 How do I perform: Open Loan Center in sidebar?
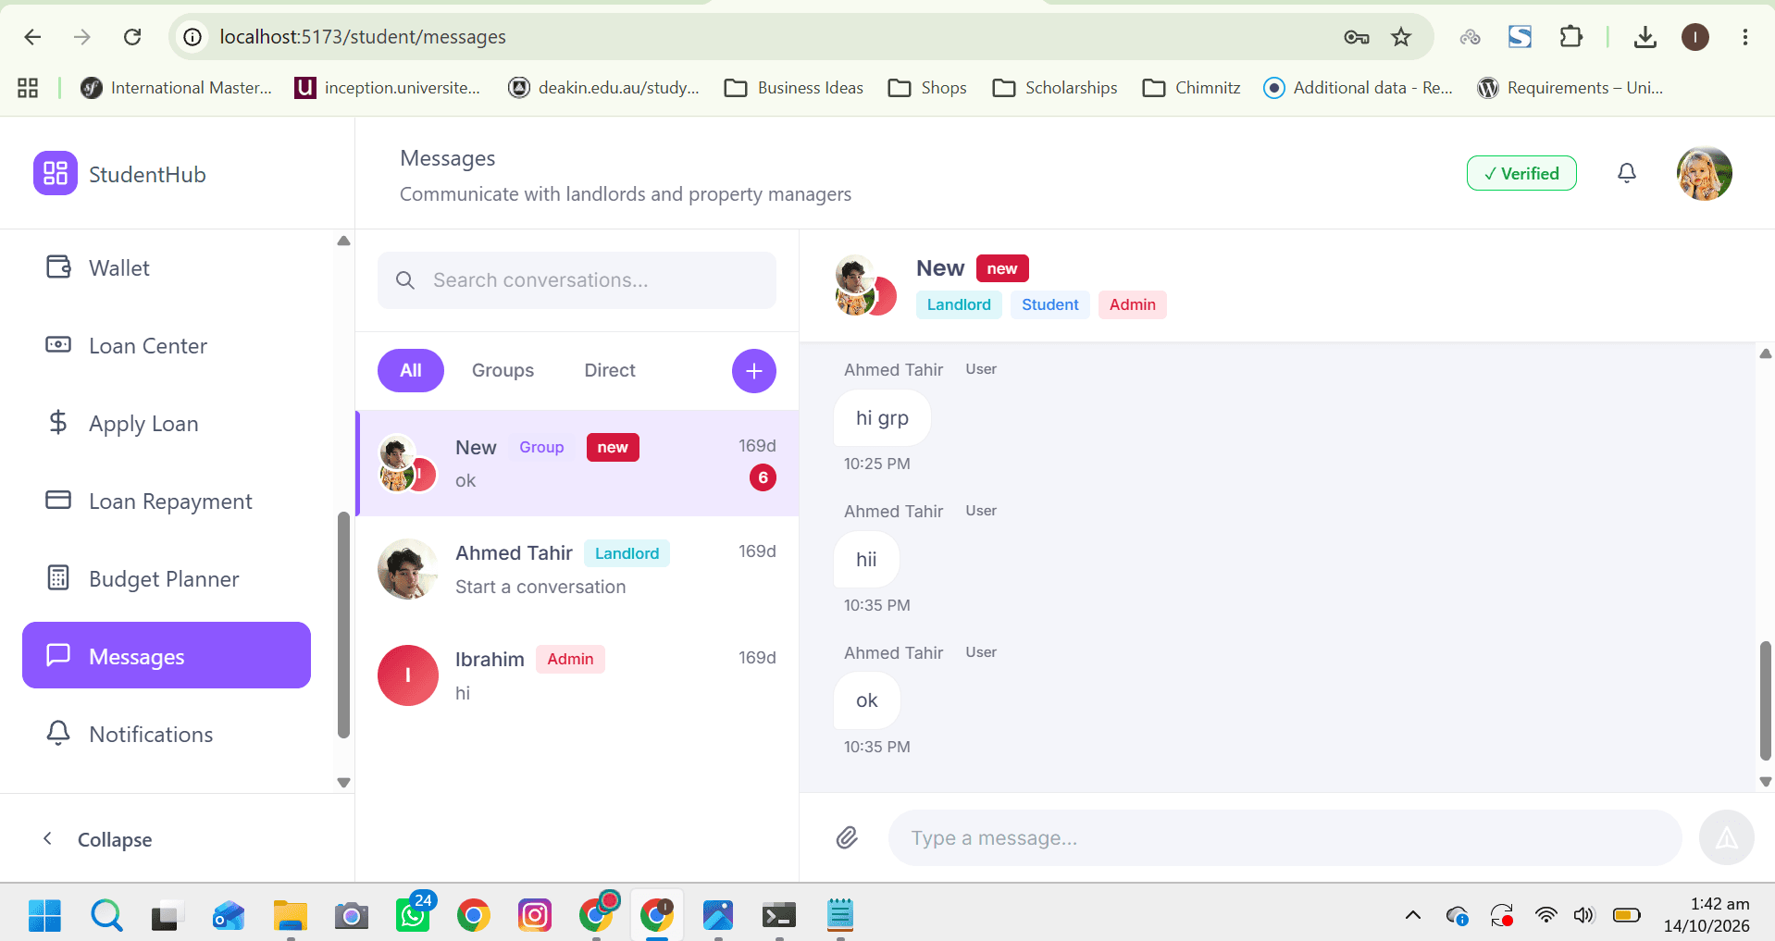click(167, 346)
